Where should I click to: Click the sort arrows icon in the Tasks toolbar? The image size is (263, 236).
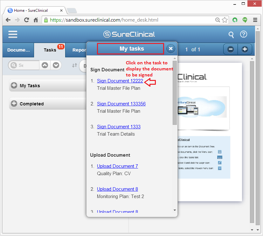pos(75,65)
